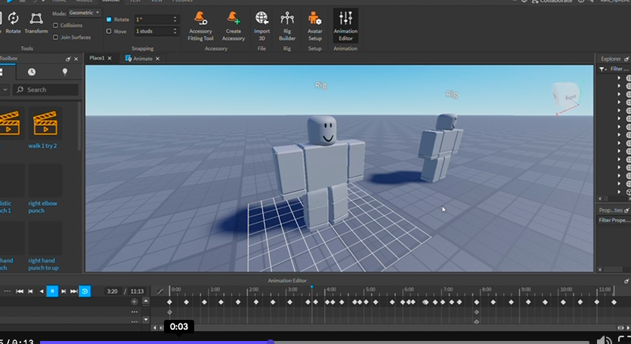This screenshot has height=344, width=631.
Task: Enable the Move snapping checkbox
Action: click(x=109, y=32)
